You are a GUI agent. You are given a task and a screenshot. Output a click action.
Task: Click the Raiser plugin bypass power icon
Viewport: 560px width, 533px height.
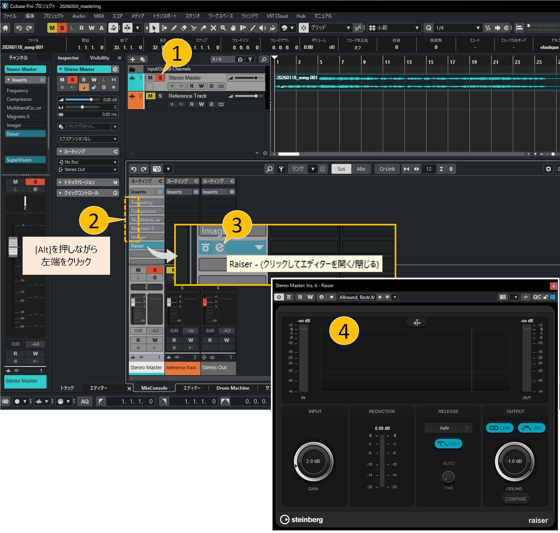click(279, 297)
